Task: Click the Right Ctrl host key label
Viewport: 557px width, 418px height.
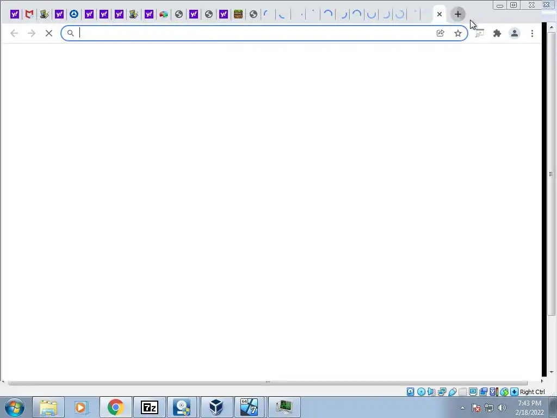Action: pos(532,392)
